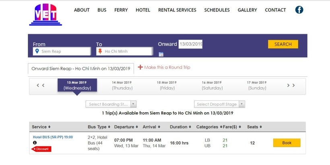Screen dimensions: 330x165
Task: Go to next dates with right arrows
Action: click(291, 85)
